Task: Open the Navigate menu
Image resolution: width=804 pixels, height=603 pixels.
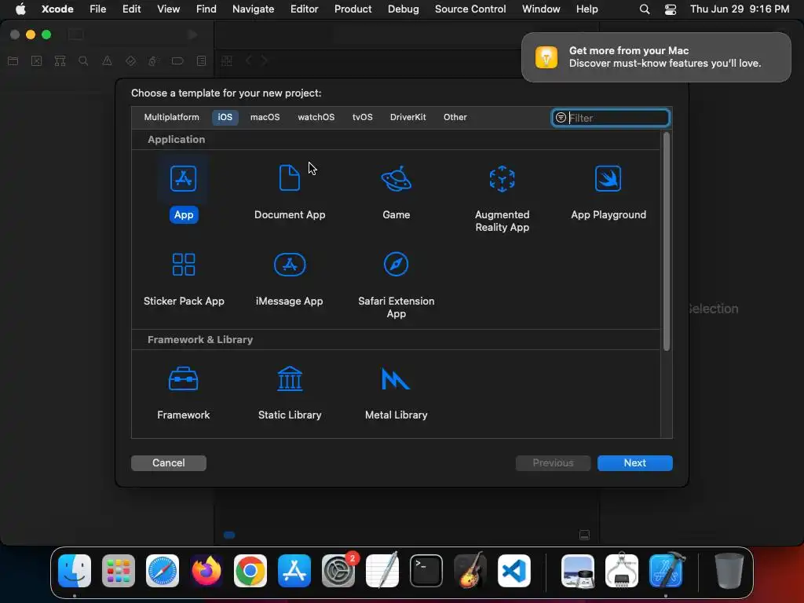Action: pyautogui.click(x=254, y=9)
